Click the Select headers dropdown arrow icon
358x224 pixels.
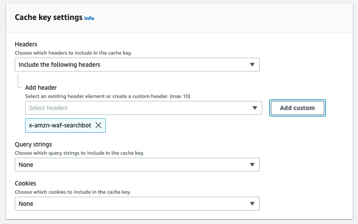point(256,108)
